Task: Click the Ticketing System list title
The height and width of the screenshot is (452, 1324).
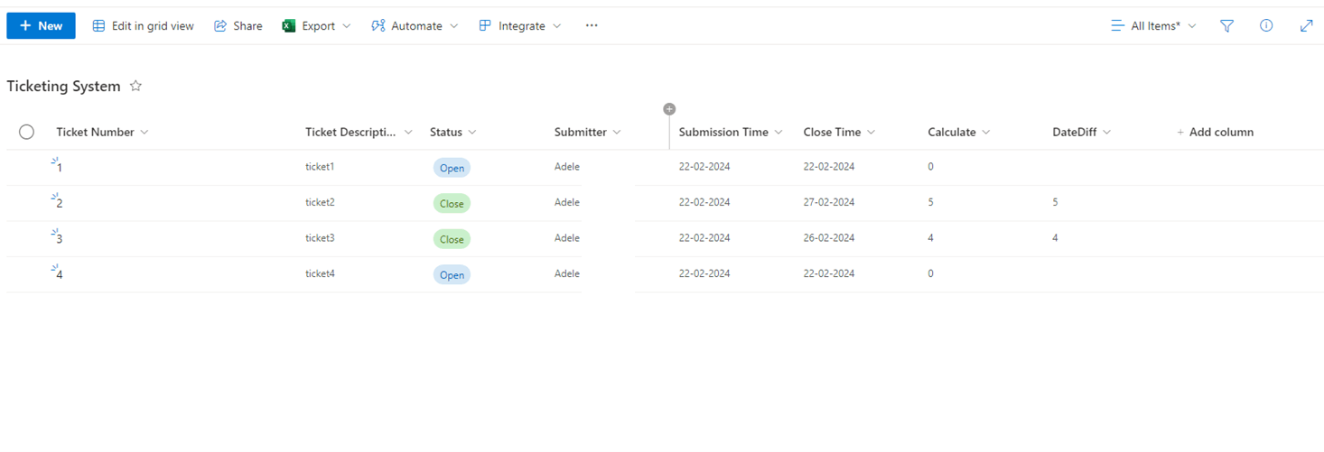Action: 63,86
